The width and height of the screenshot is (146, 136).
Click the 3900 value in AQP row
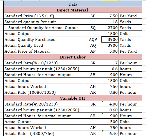pos(110,39)
